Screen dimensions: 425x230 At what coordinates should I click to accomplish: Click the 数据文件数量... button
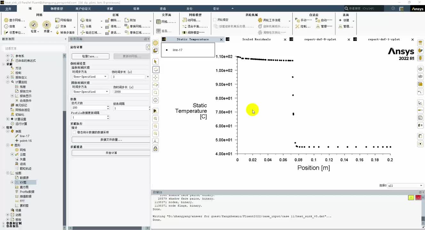pos(111,140)
